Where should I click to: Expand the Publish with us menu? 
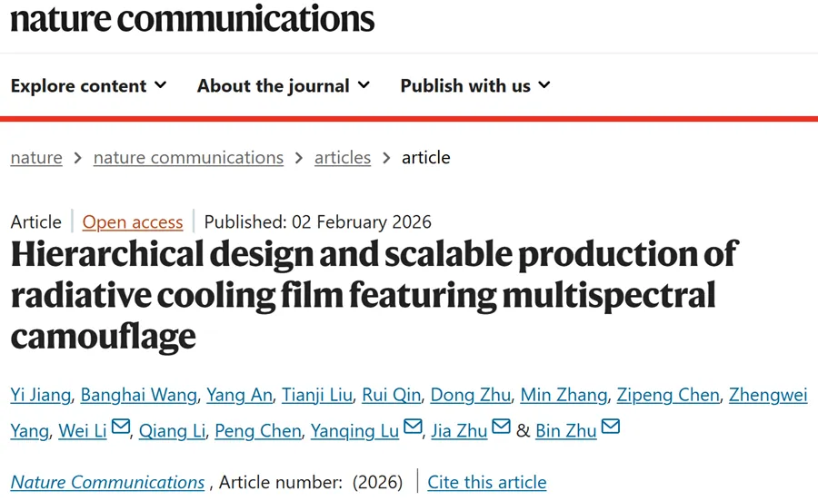tap(474, 86)
